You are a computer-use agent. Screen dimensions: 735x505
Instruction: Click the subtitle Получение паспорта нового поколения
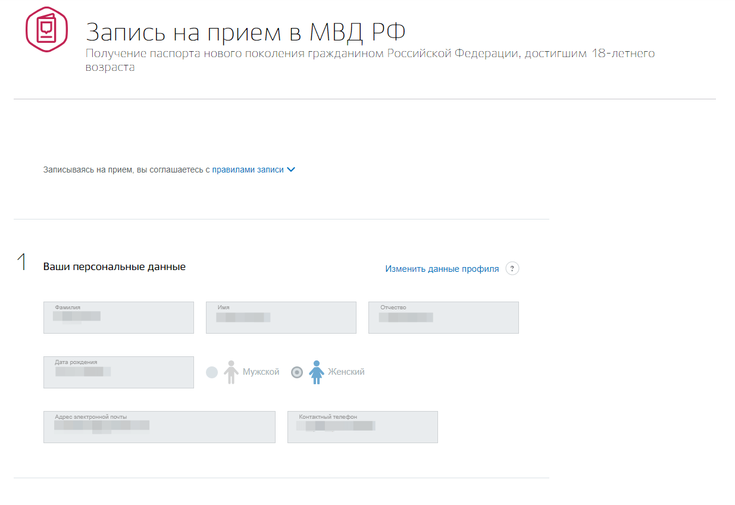tap(370, 60)
